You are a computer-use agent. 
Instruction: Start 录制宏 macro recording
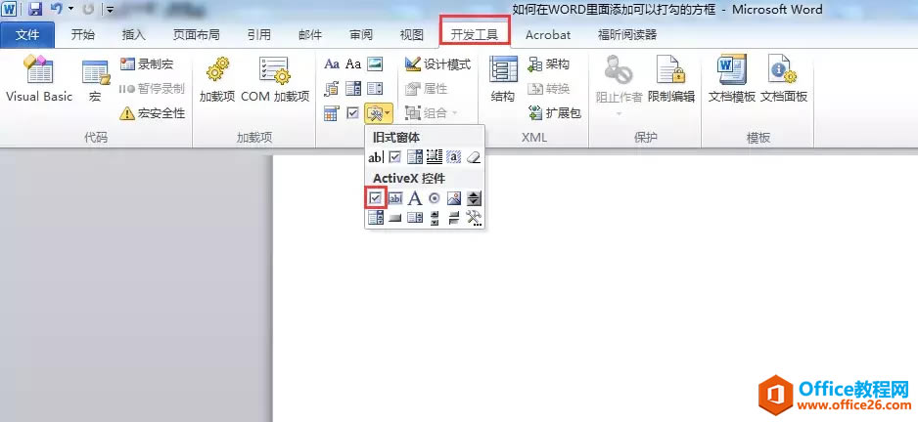click(x=147, y=63)
